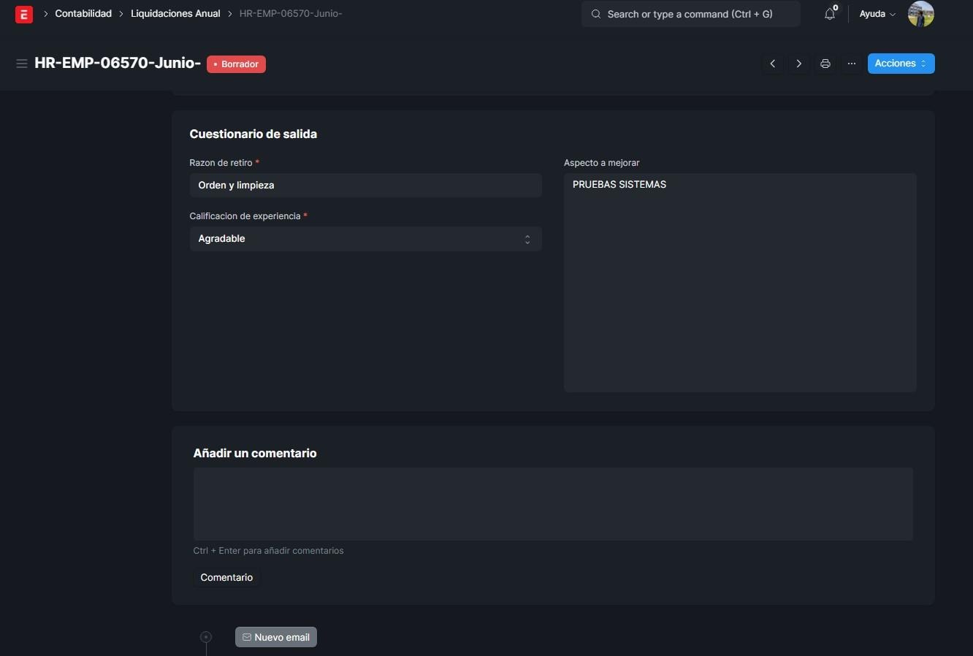Click the timeline circle marker icon
Viewport: 973px width, 656px height.
pos(206,637)
